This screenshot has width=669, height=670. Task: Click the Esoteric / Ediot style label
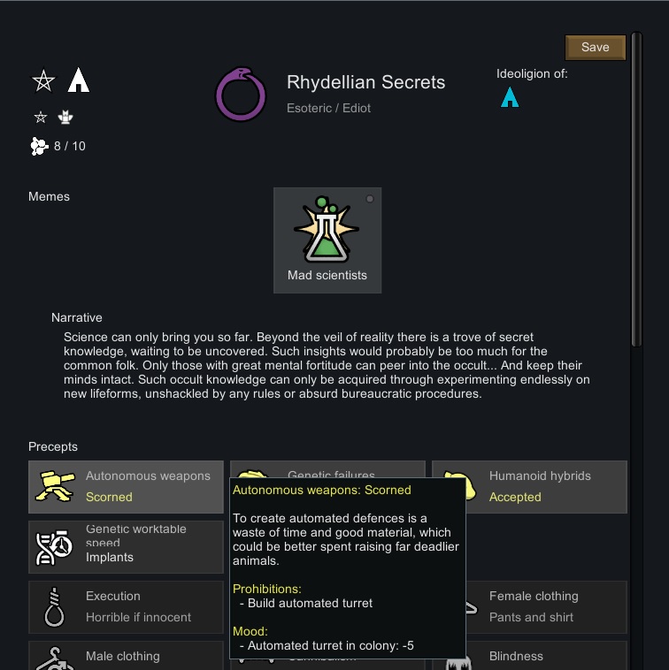tap(329, 108)
